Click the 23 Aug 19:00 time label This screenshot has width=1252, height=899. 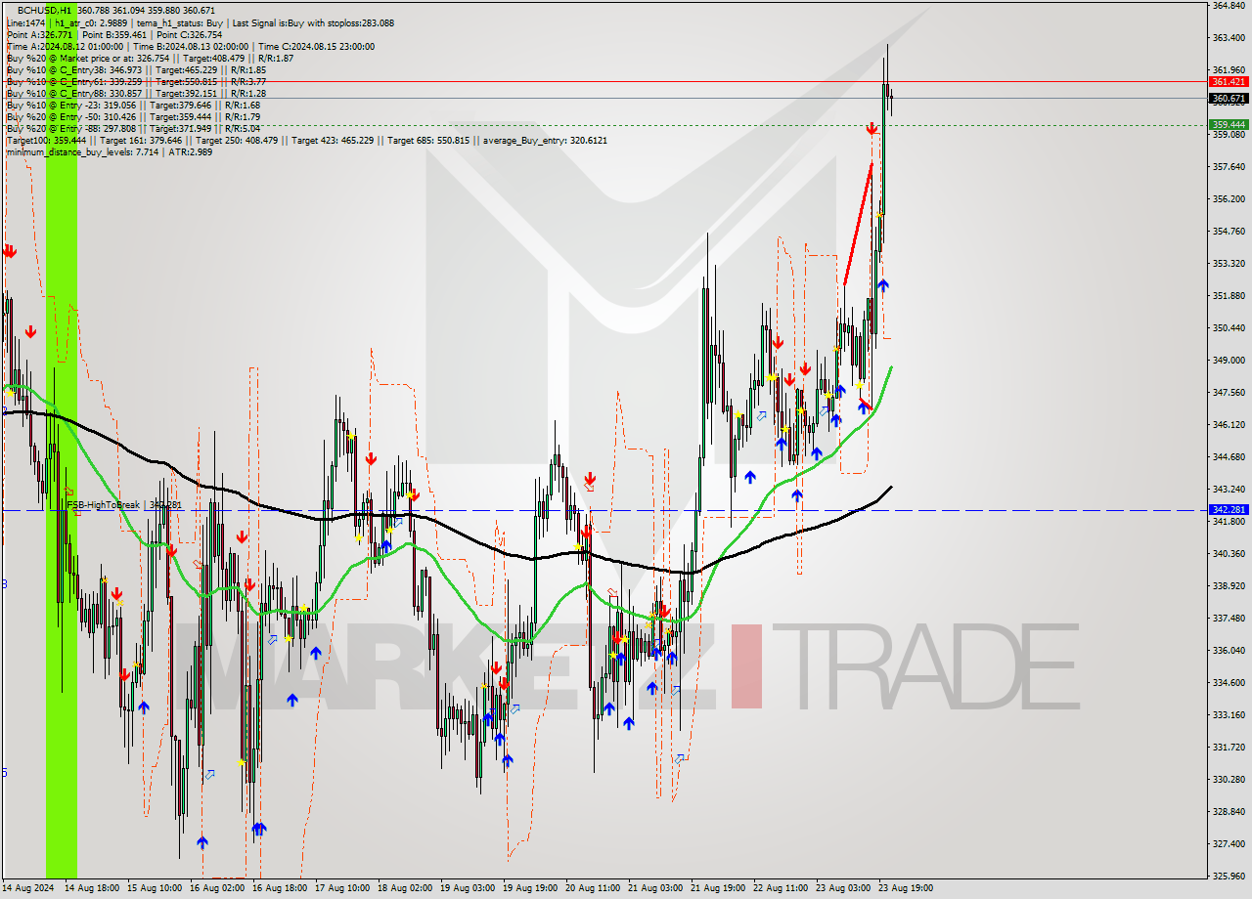pos(906,888)
